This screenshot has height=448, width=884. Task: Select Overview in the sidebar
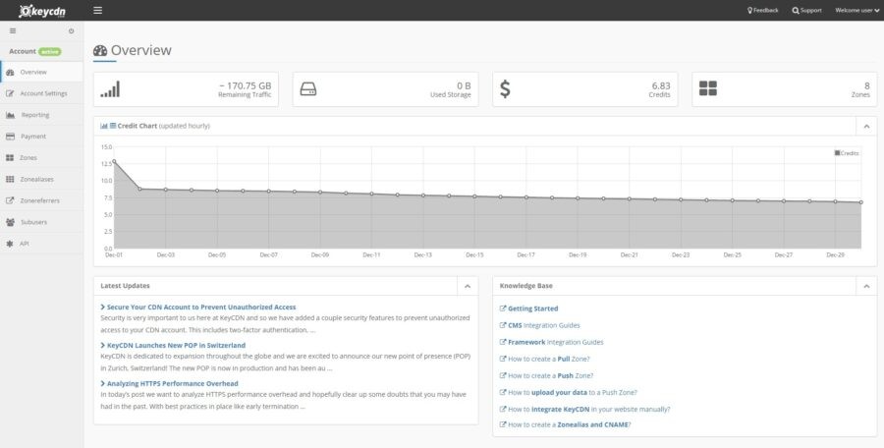(41, 73)
